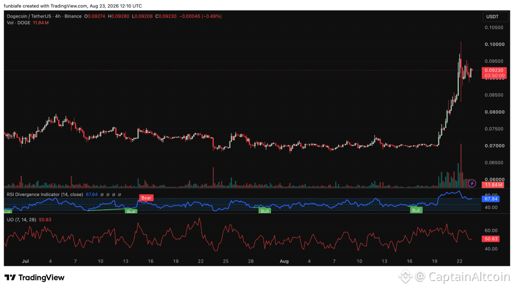Click the funbiafe created with TradingView.com header
Image resolution: width=514 pixels, height=289 pixels.
(73, 6)
